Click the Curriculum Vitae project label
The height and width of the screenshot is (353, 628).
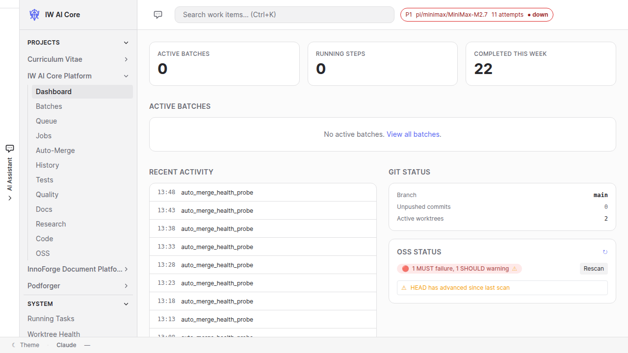tap(55, 59)
